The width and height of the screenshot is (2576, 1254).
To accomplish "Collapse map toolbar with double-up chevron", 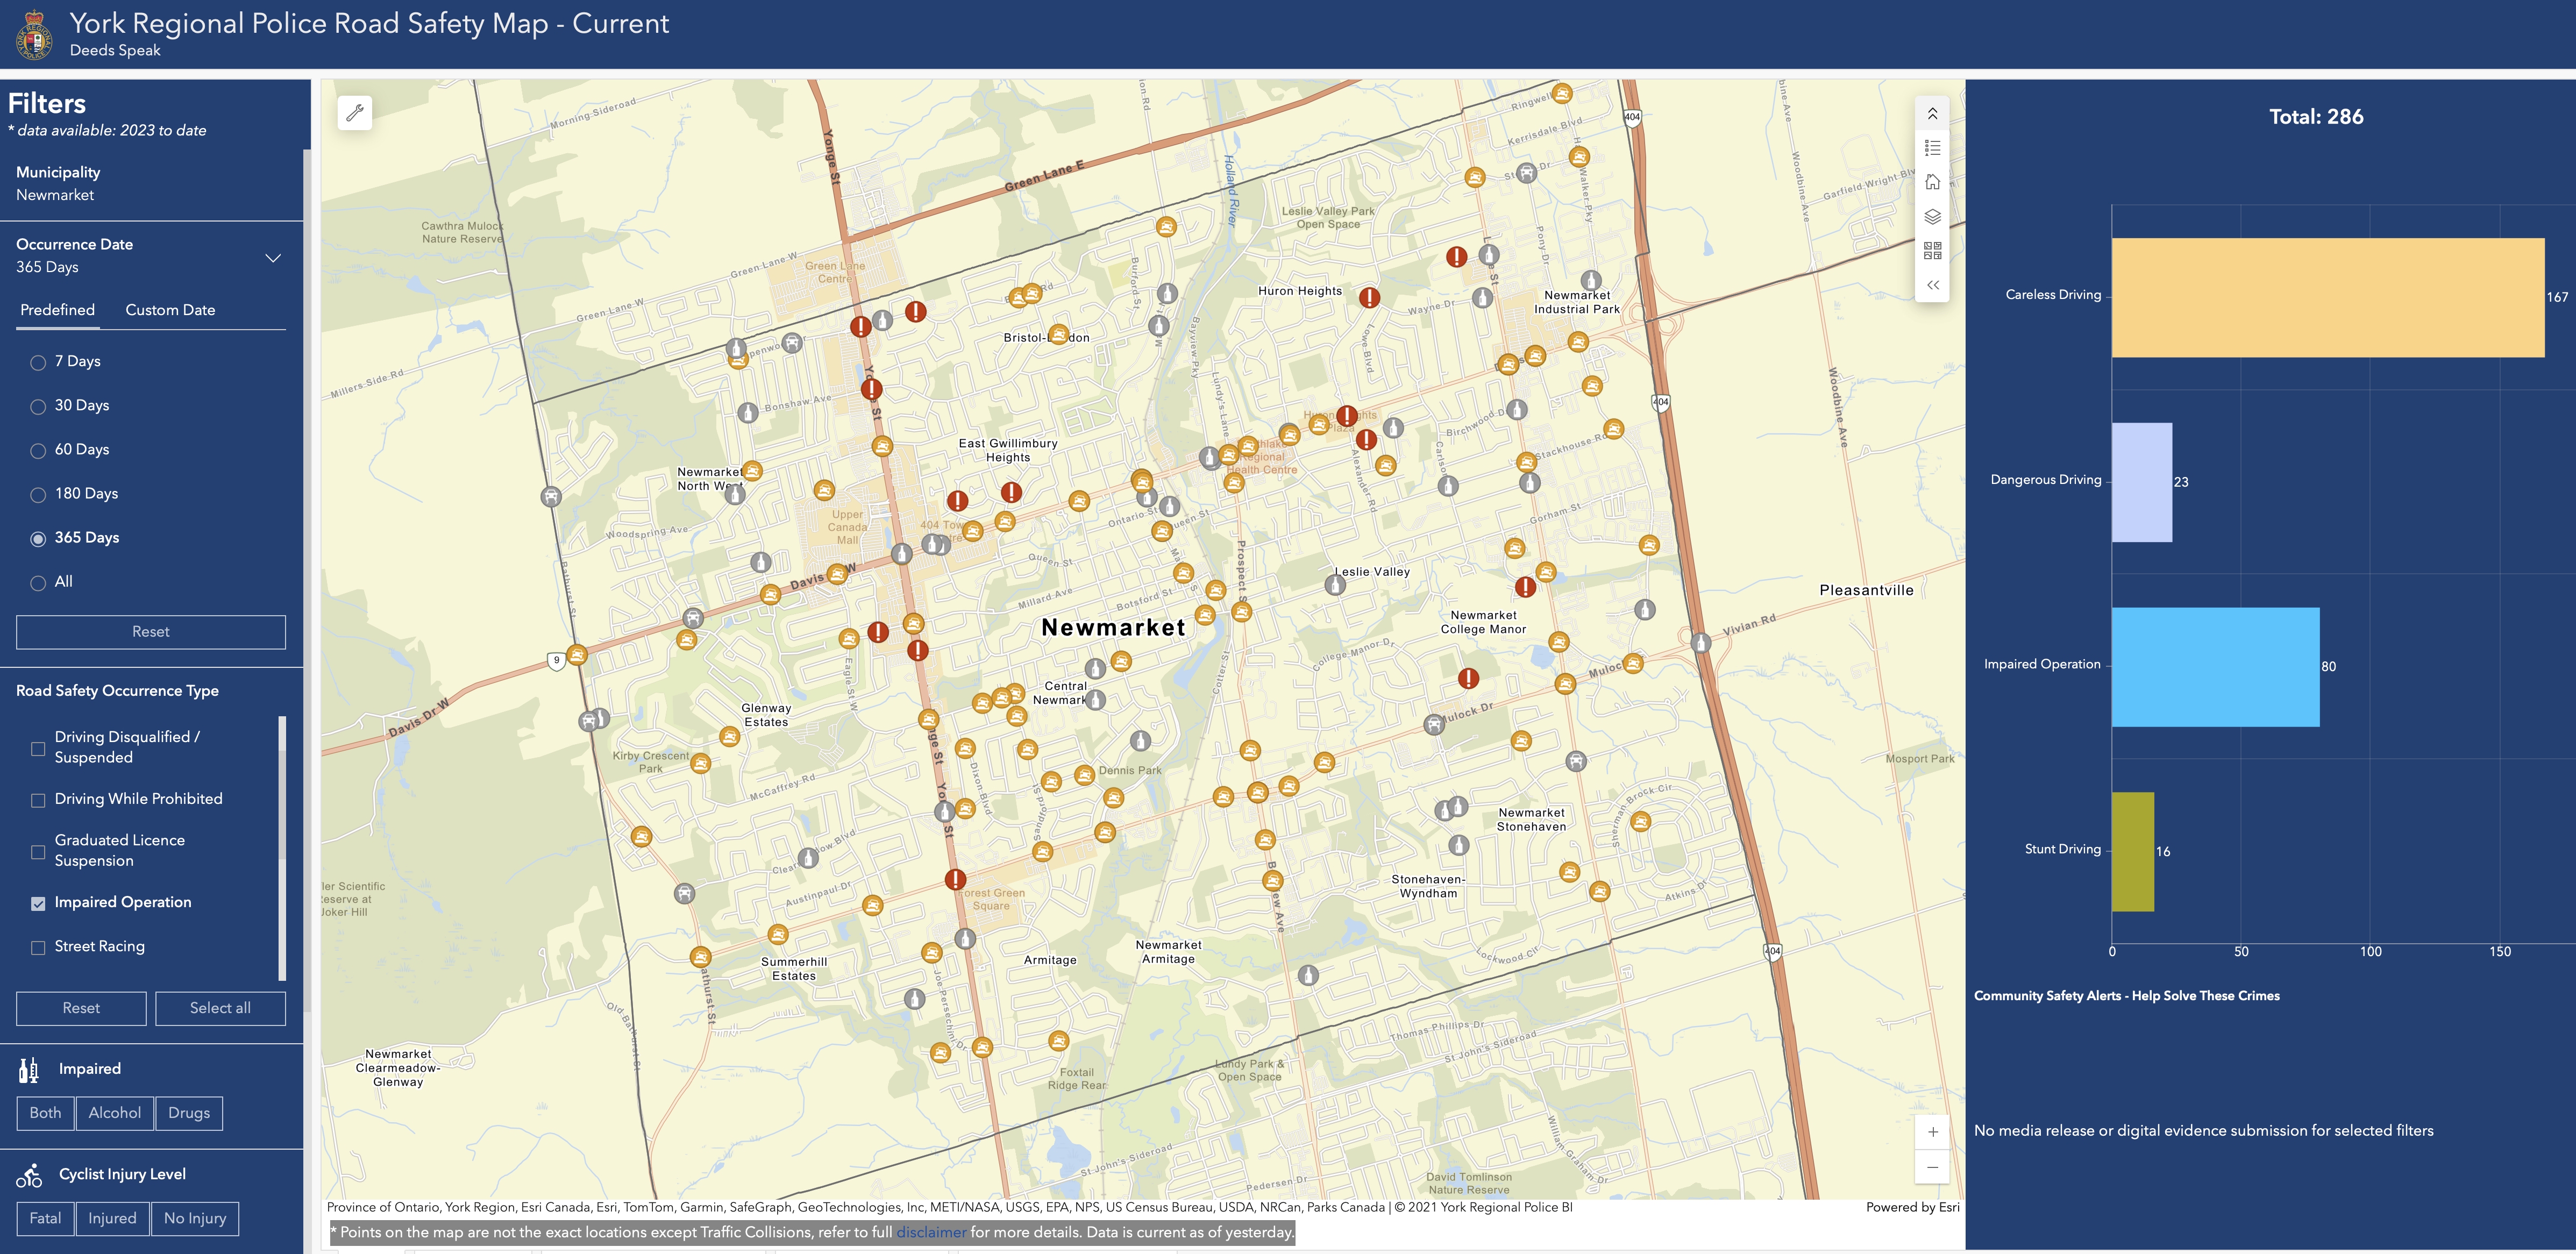I will (x=1932, y=114).
